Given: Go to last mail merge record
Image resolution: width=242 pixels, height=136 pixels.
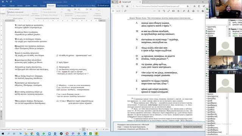Looking at the screenshot, I should pos(91,9).
